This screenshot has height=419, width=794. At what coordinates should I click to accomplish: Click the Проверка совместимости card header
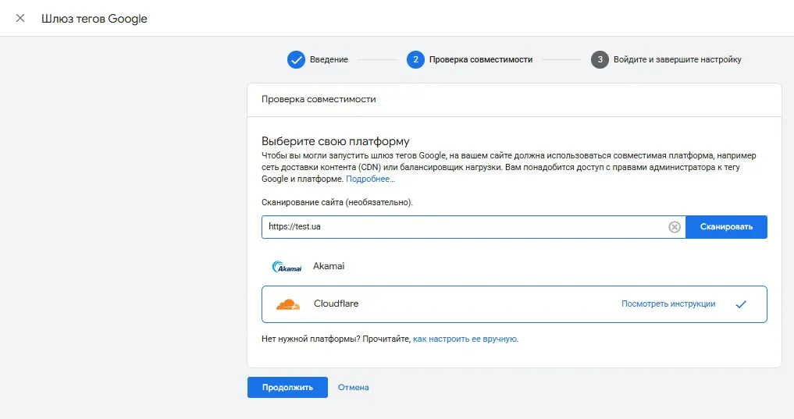(x=319, y=99)
